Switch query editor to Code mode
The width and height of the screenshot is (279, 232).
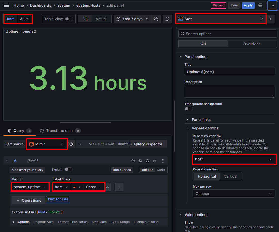click(161, 170)
